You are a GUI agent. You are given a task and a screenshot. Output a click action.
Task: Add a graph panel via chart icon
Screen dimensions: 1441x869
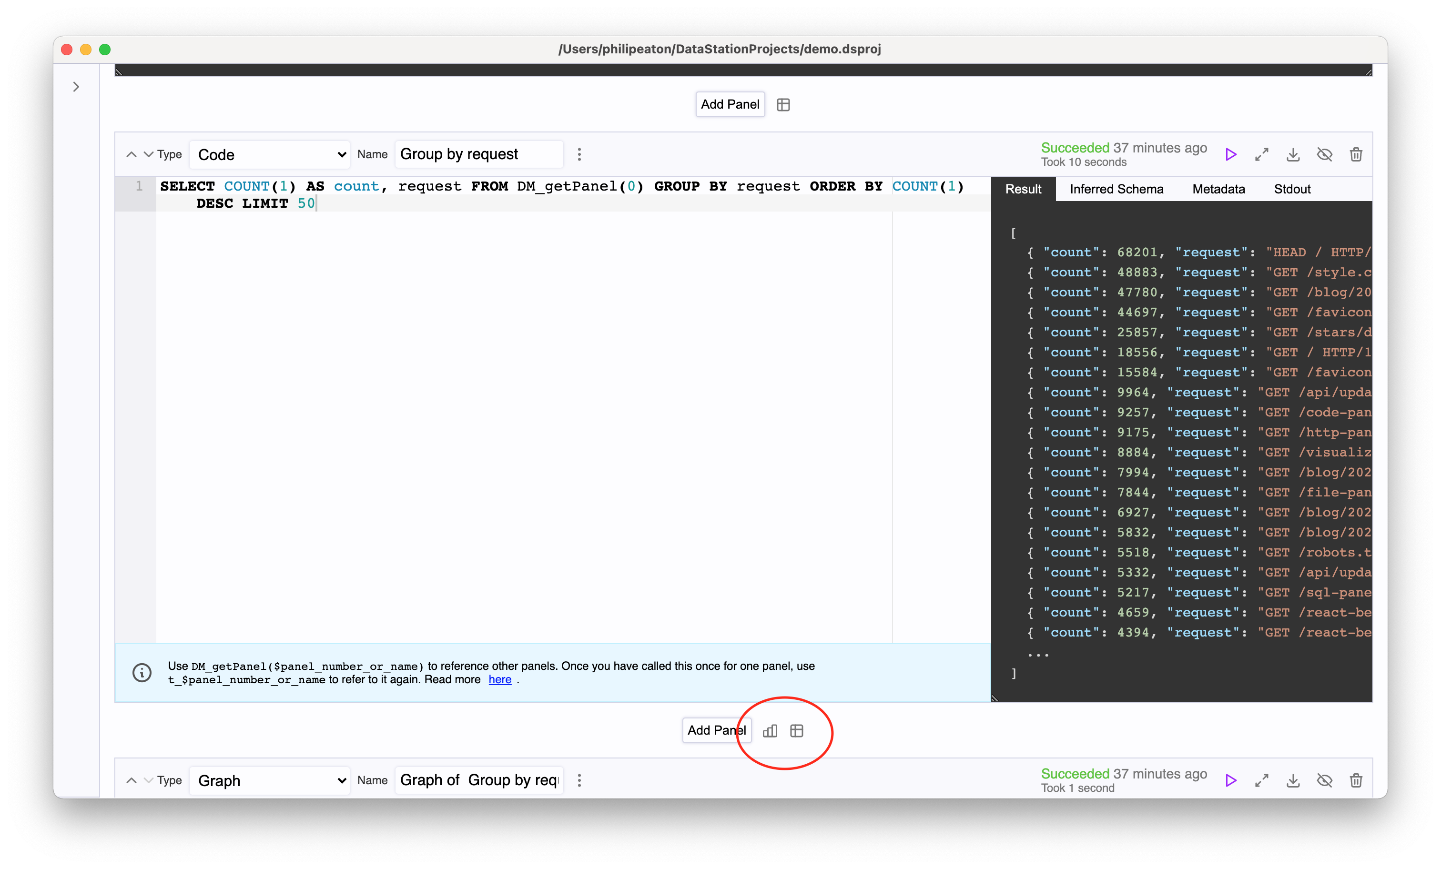(770, 731)
